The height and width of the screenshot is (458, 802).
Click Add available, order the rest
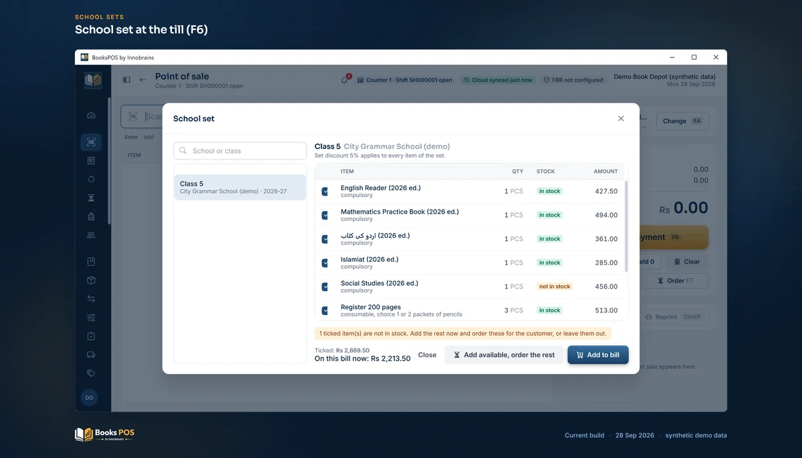504,355
